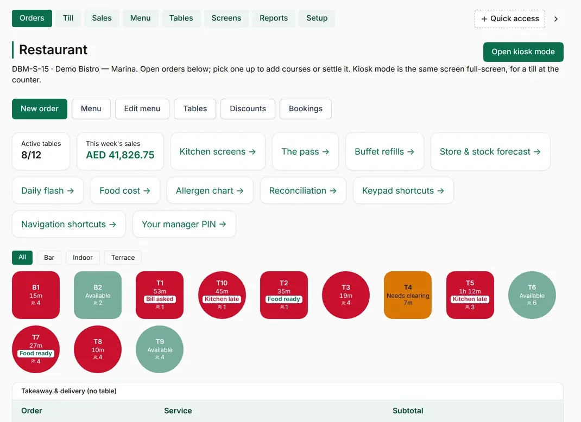Go to The pass link
The height and width of the screenshot is (422, 581).
tap(305, 151)
